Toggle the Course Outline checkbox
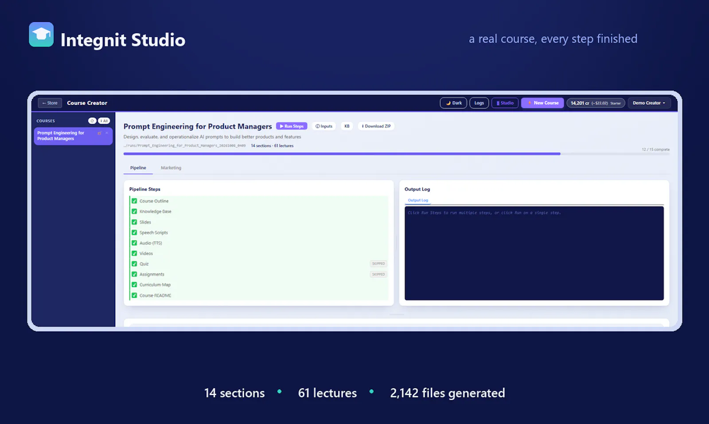 click(134, 201)
